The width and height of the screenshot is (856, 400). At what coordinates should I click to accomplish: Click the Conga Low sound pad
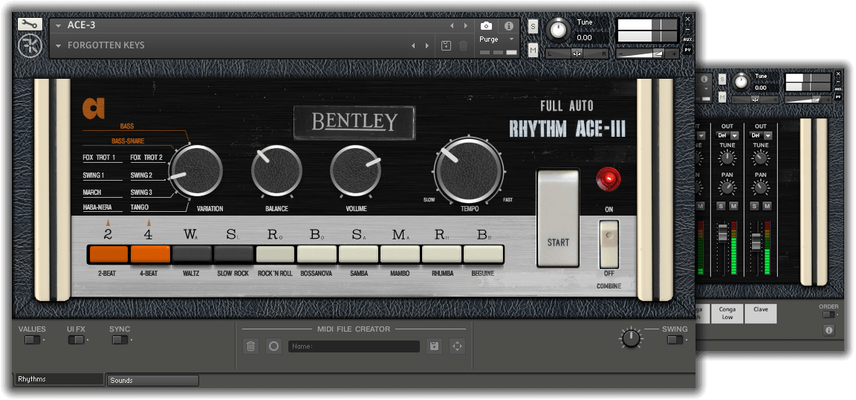pyautogui.click(x=727, y=314)
